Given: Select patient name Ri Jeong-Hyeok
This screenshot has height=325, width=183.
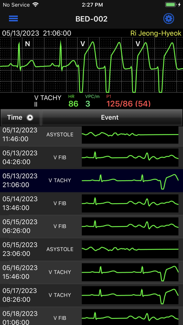Looking at the screenshot, I should click(156, 33).
